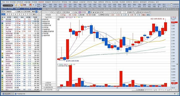Toggle the 초 second period button

coord(100,12)
